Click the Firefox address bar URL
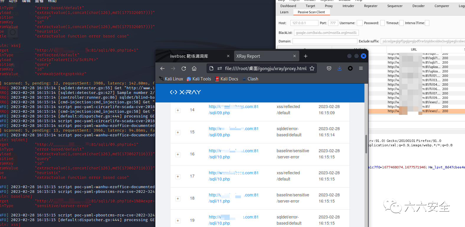Screen dimensions: 465x227 pos(266,69)
